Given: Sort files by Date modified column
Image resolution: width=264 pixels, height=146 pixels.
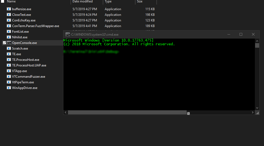Looking at the screenshot, I should [x=82, y=1].
